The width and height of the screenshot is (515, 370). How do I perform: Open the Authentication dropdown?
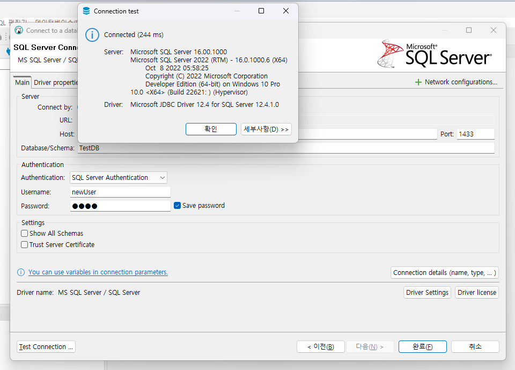118,178
